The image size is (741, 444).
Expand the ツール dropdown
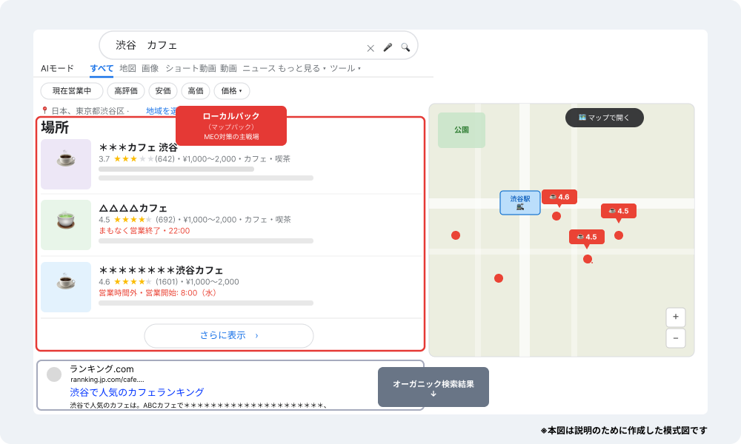tap(345, 68)
